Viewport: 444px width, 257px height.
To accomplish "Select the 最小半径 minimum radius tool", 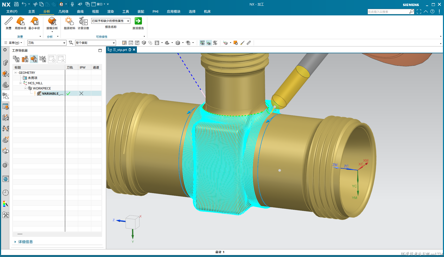I will [34, 23].
